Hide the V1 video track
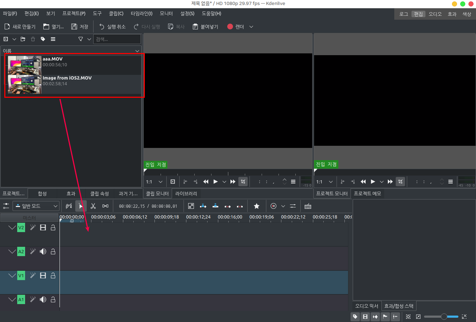The image size is (476, 322). [43, 275]
